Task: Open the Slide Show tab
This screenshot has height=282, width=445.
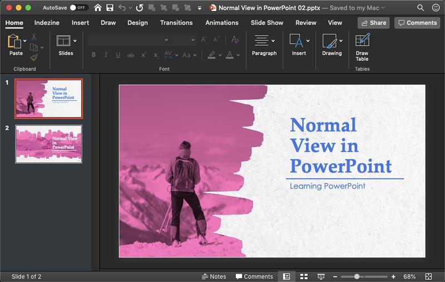Action: 267,23
